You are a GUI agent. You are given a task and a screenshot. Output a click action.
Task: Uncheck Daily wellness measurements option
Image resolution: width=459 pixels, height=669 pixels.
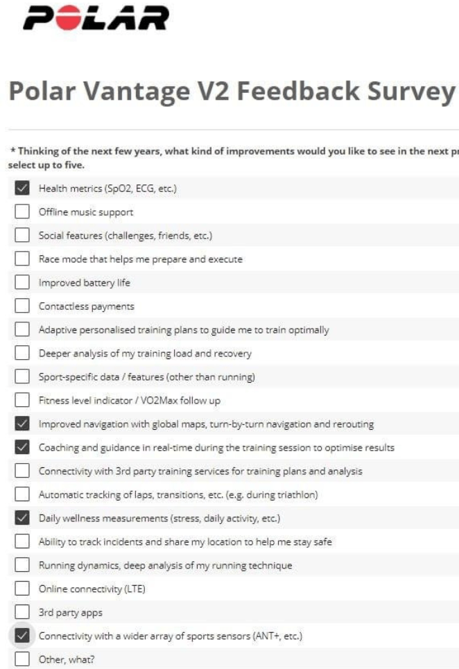[22, 519]
